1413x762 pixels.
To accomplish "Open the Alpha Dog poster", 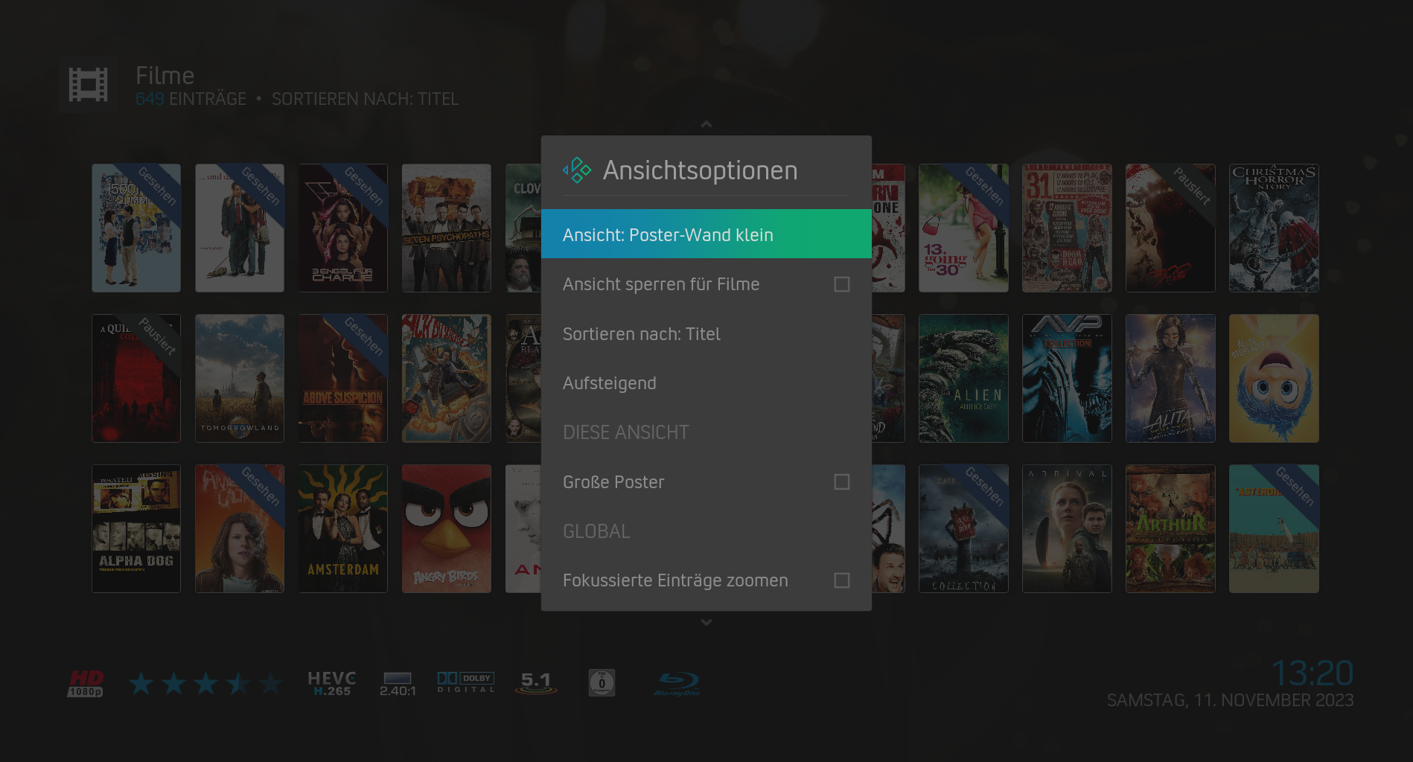I will pyautogui.click(x=136, y=529).
